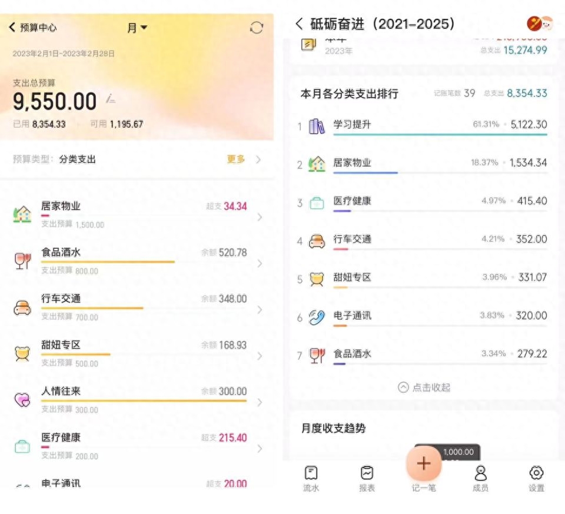Open the 设置 settings gear icon
The width and height of the screenshot is (565, 514).
tap(536, 477)
